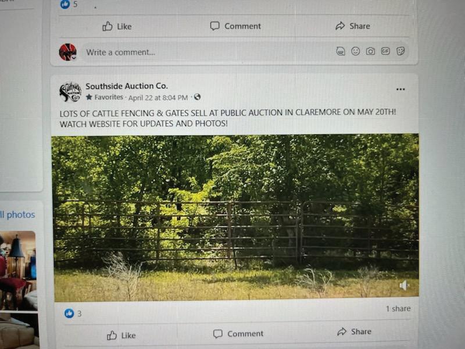Open the April 22 post timestamp

pyautogui.click(x=158, y=98)
